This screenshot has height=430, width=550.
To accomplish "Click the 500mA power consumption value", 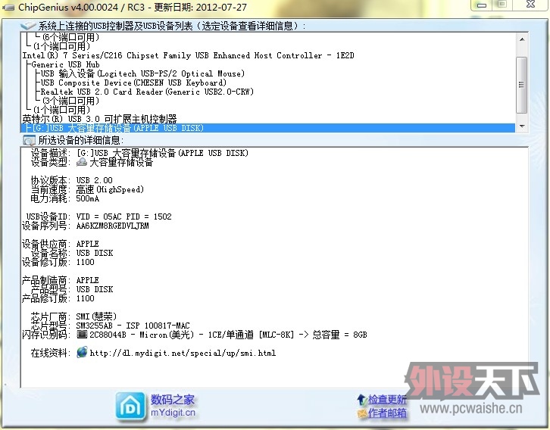I will coord(88,198).
